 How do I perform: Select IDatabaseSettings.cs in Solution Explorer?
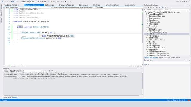(x=159, y=34)
